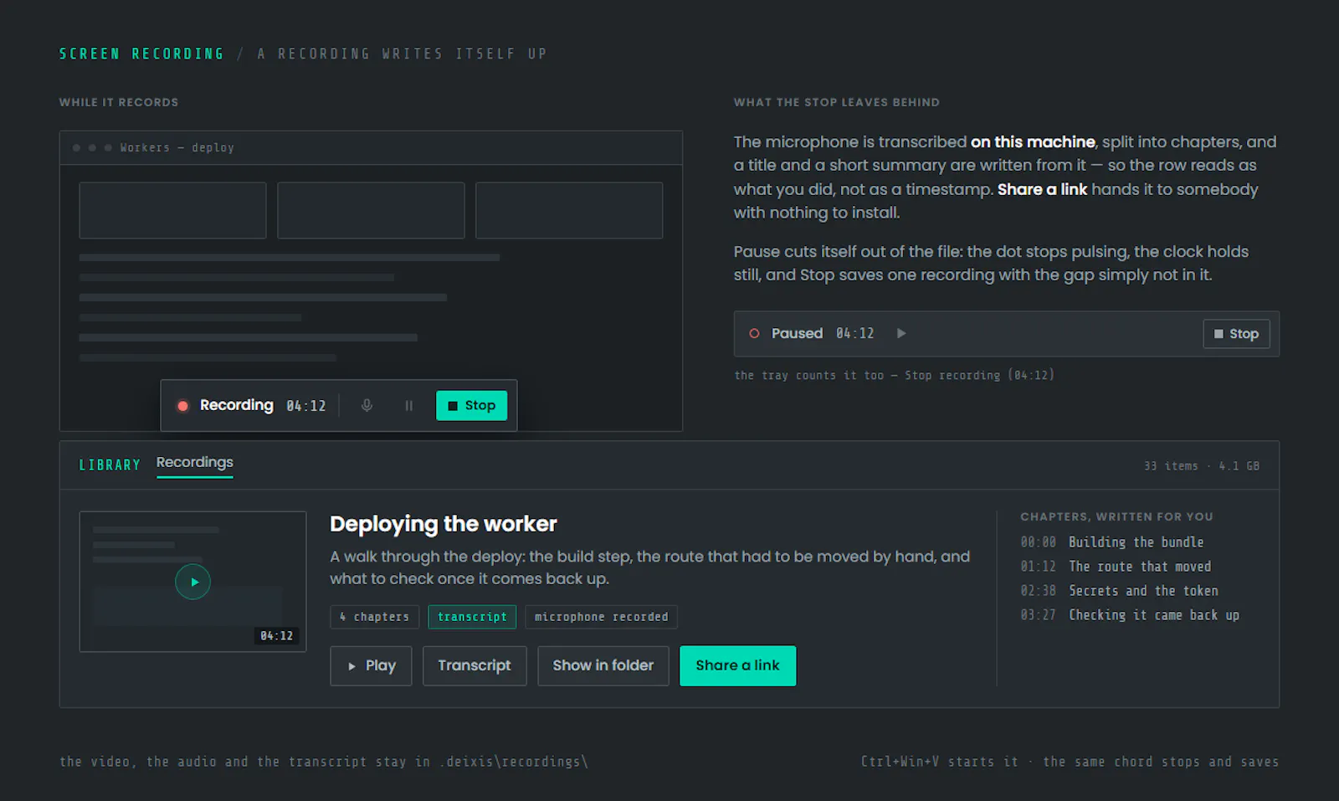This screenshot has height=801, width=1339.
Task: Click the 'Paused' status label
Action: coord(798,333)
